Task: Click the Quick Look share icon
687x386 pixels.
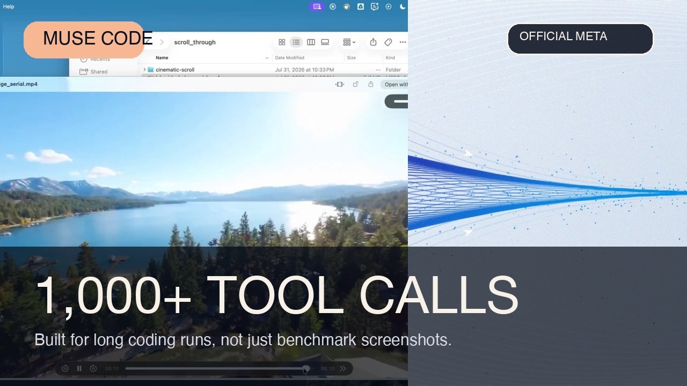Action: click(x=371, y=84)
